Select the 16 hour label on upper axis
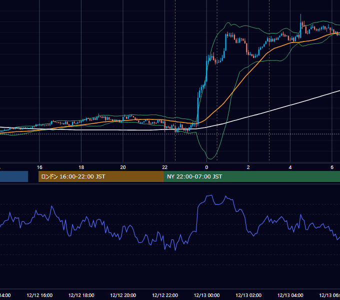 [39, 167]
